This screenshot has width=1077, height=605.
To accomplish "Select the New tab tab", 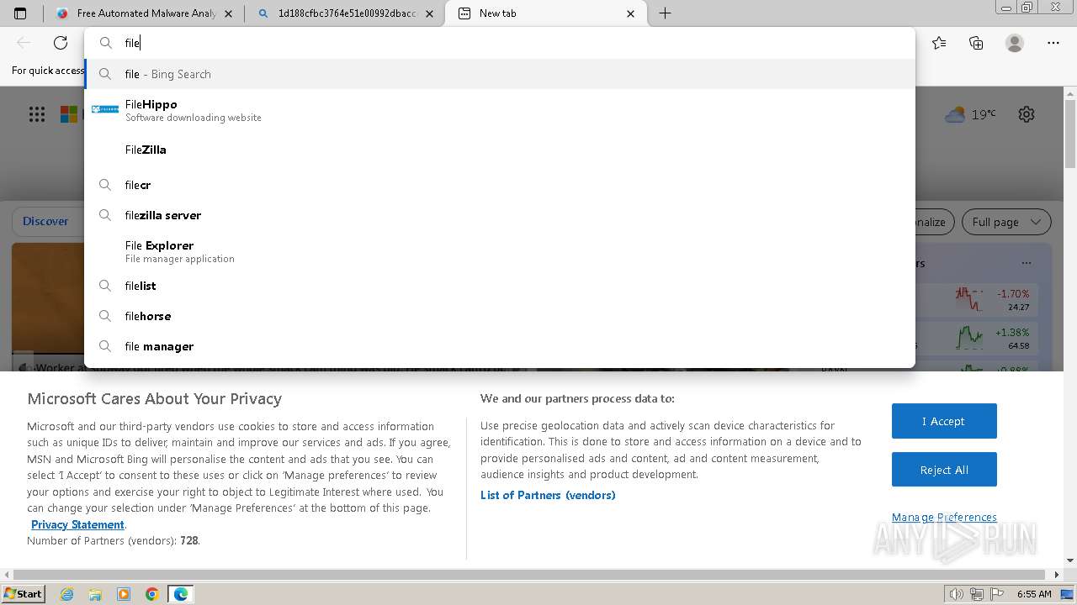I will tap(546, 13).
